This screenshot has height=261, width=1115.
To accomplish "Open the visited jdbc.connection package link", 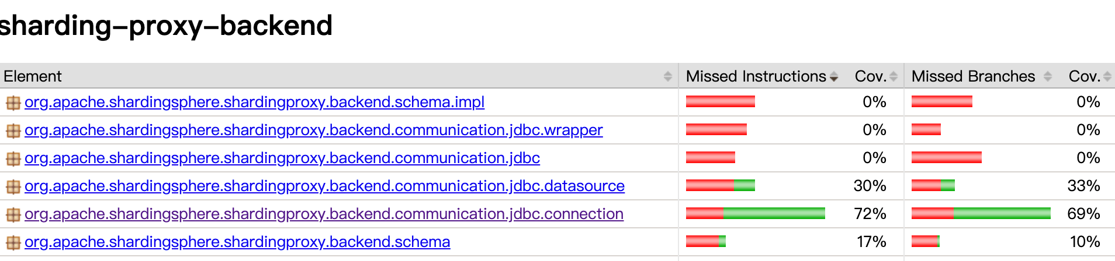I will click(324, 214).
